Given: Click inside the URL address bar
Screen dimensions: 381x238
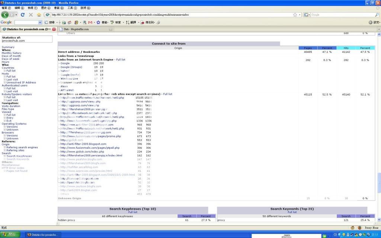Looking at the screenshot, I should (x=167, y=15).
